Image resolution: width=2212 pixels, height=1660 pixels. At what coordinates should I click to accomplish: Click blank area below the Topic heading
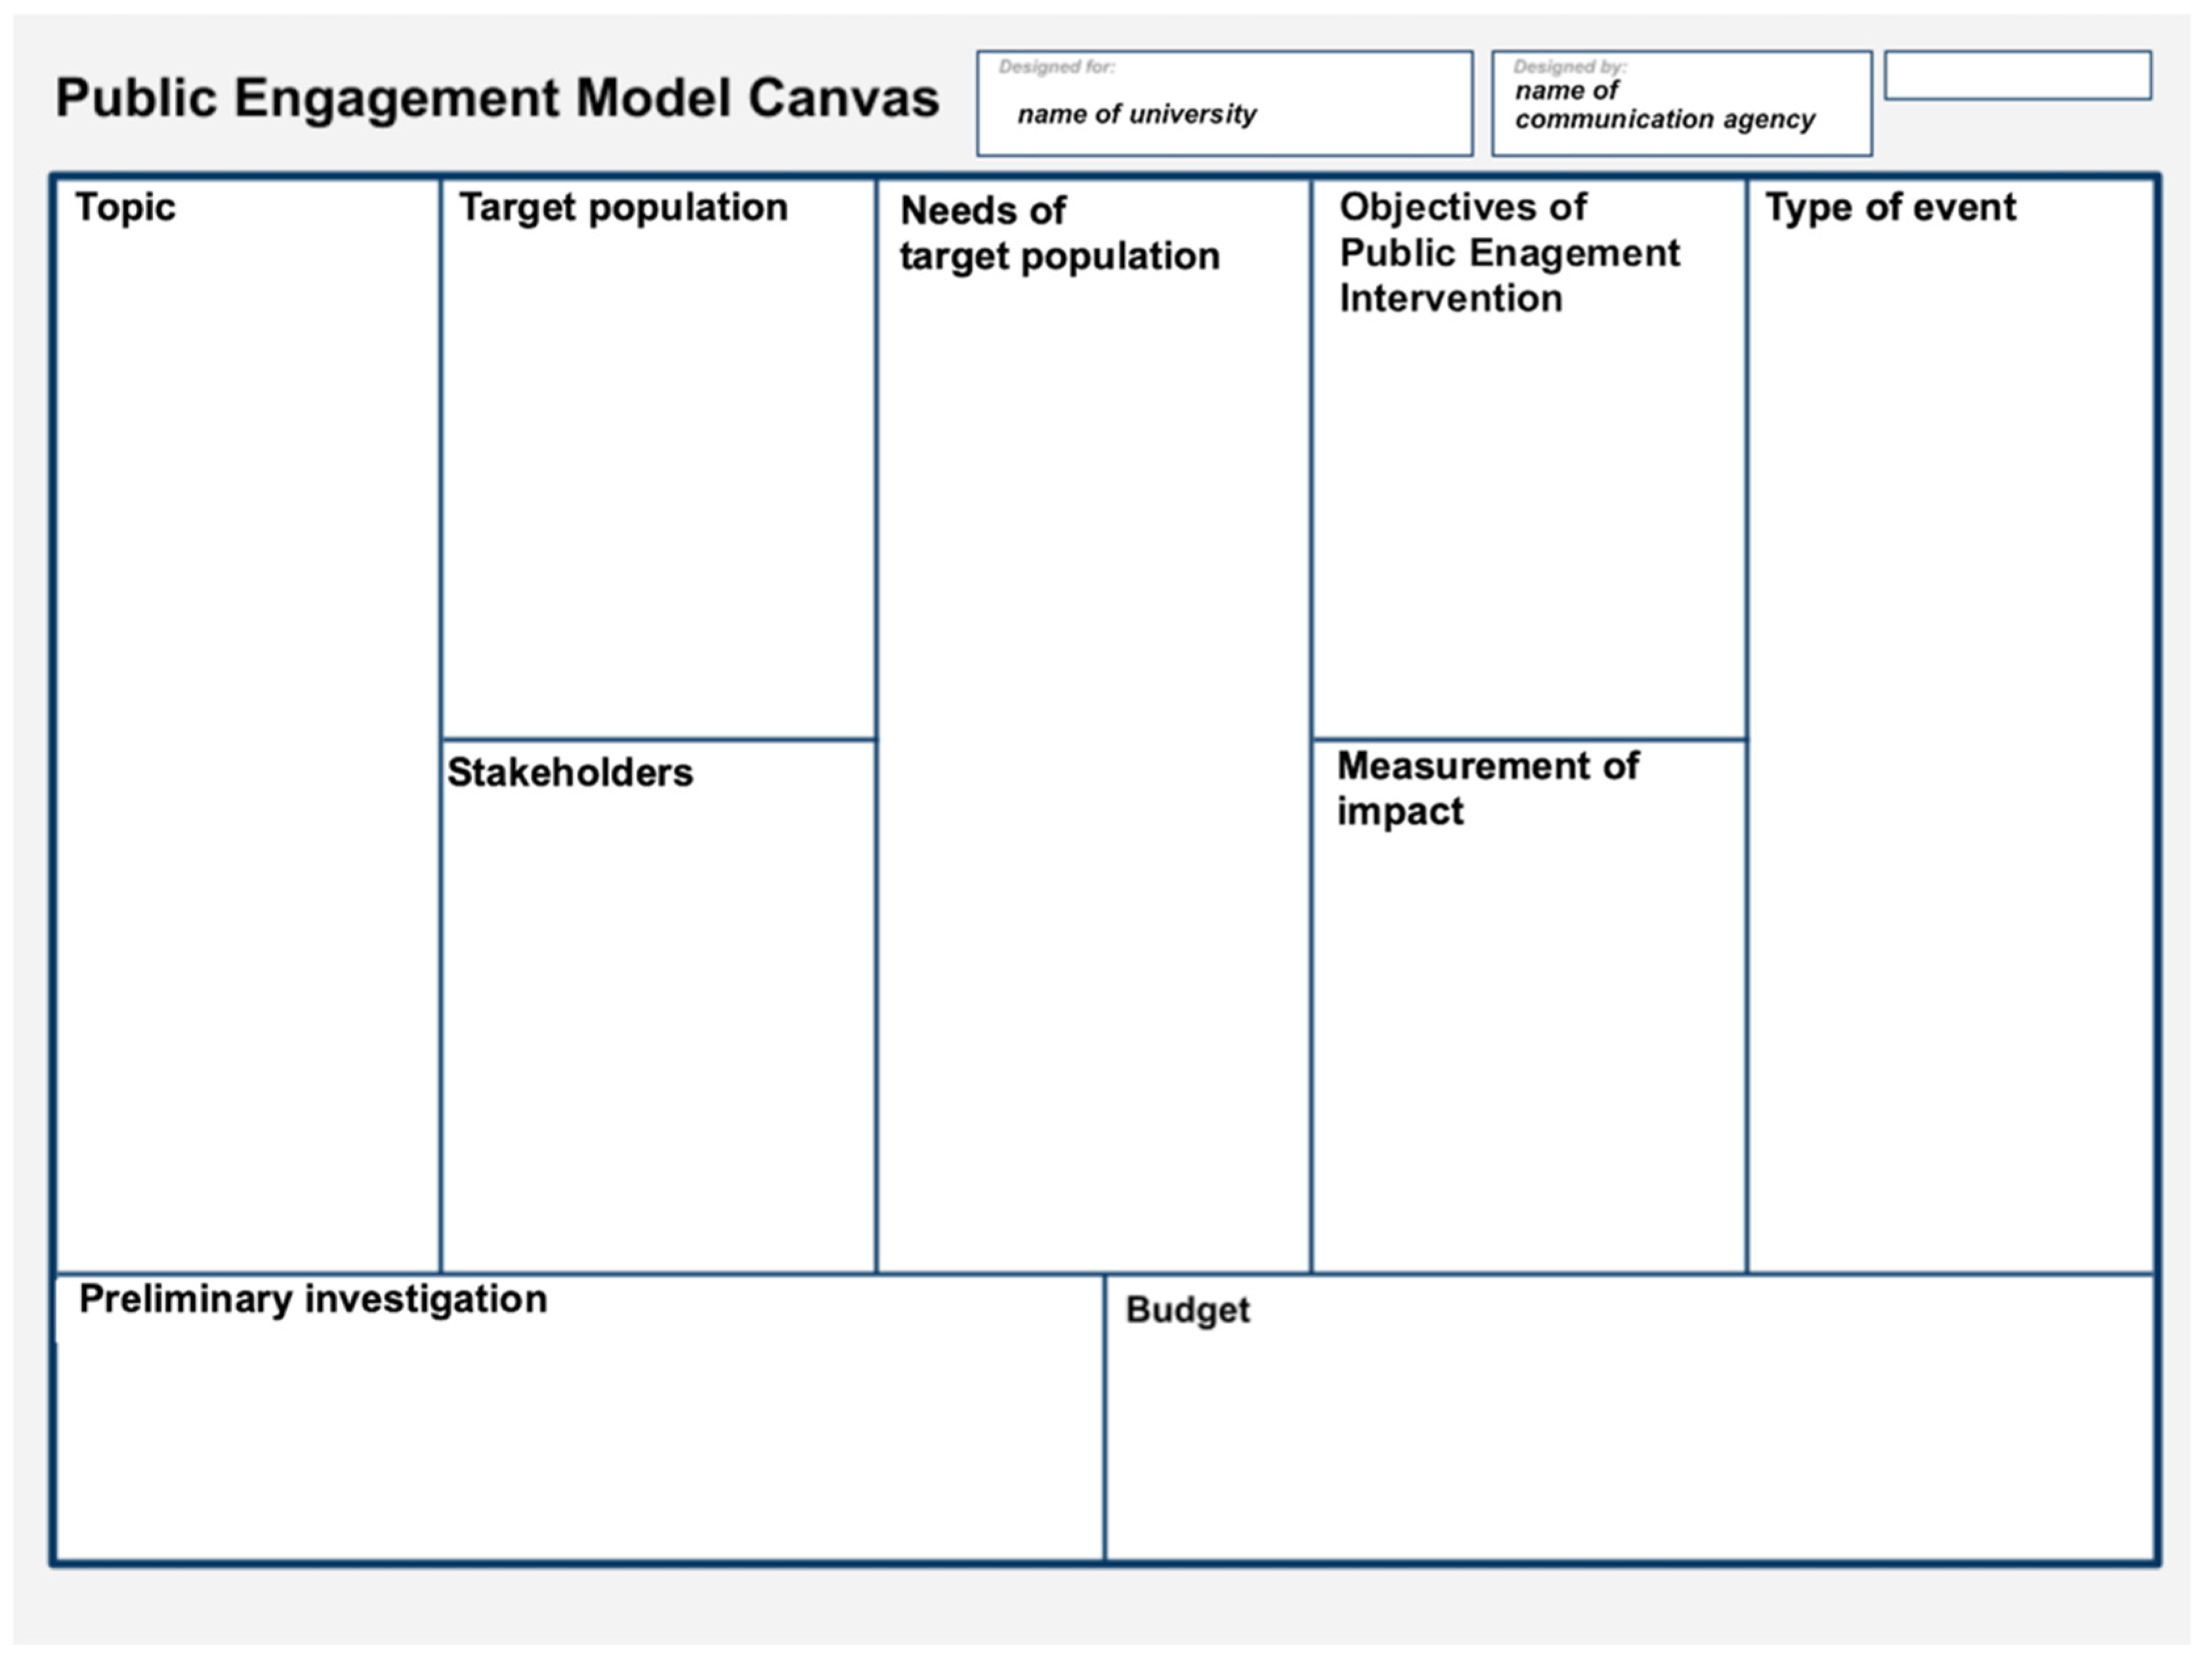[247, 700]
